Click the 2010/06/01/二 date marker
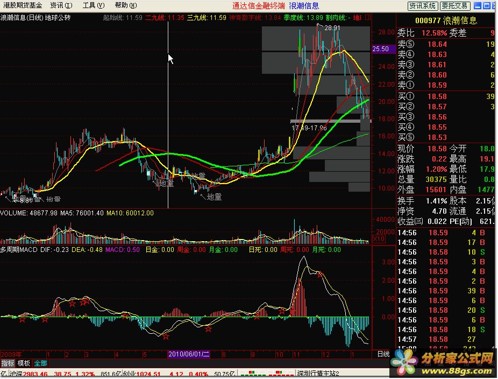 tap(189, 354)
